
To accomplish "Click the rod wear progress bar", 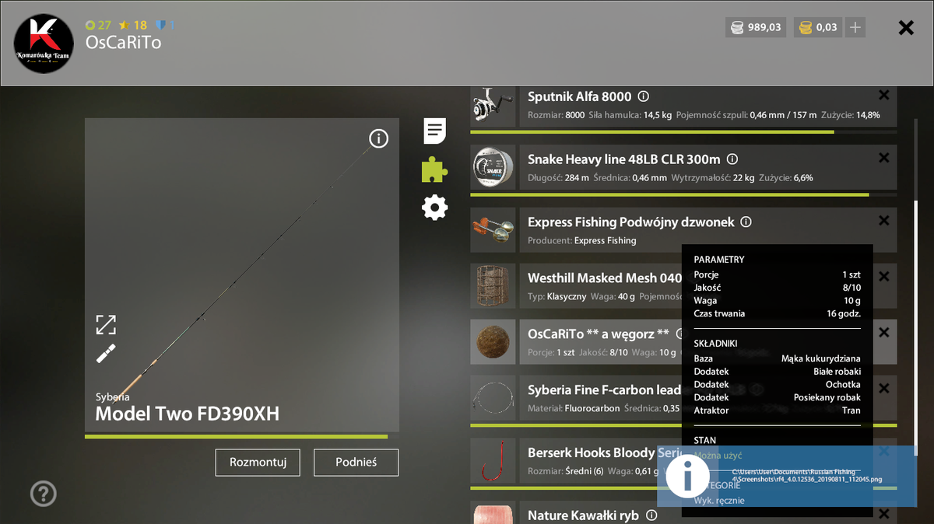I will pyautogui.click(x=241, y=436).
